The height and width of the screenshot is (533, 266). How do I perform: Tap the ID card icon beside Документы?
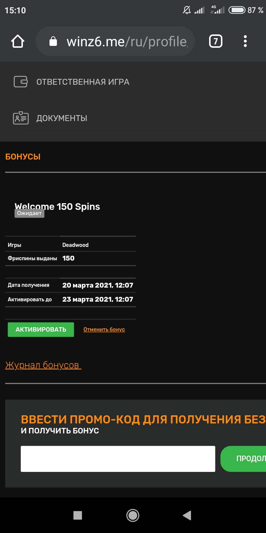pyautogui.click(x=21, y=118)
